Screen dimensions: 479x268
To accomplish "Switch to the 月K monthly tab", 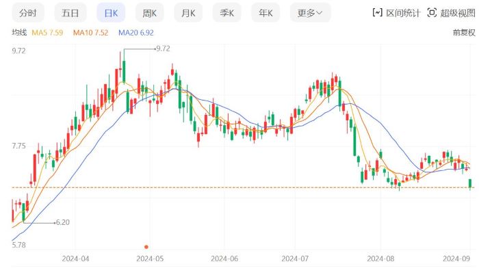I will pyautogui.click(x=188, y=13).
